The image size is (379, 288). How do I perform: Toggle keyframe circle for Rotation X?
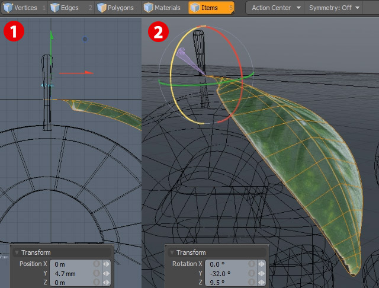251,264
